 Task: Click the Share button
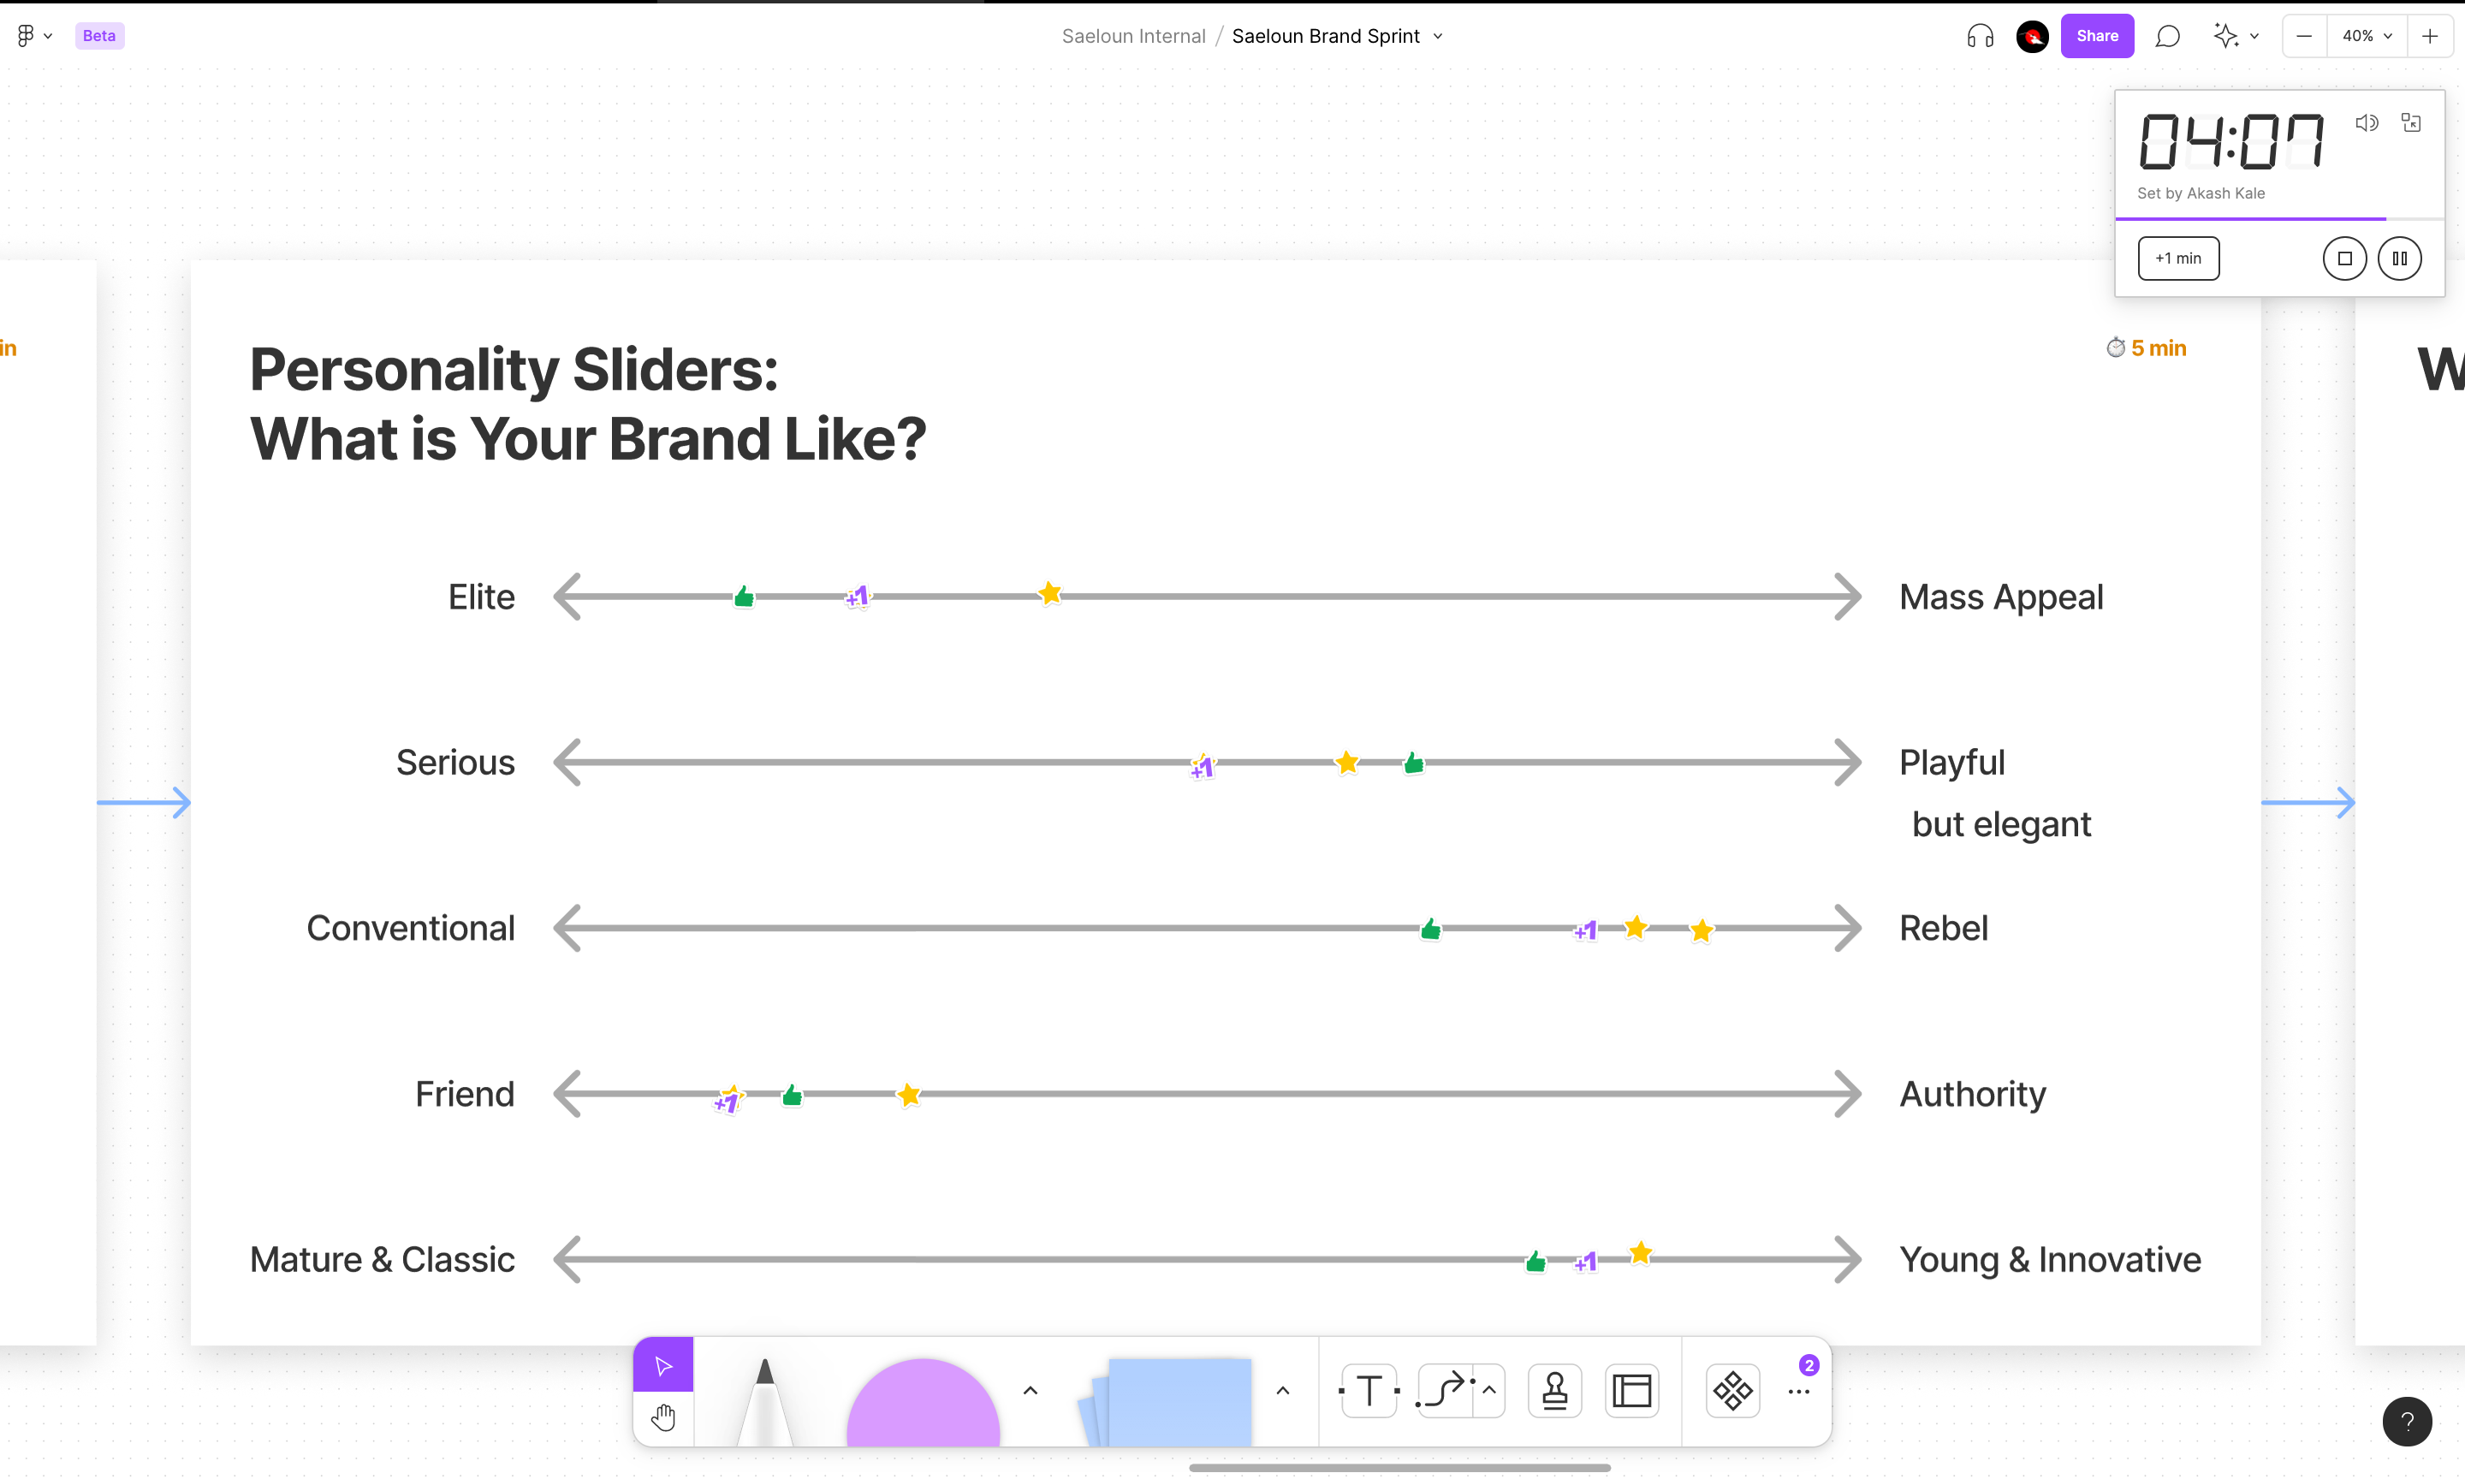[x=2096, y=36]
